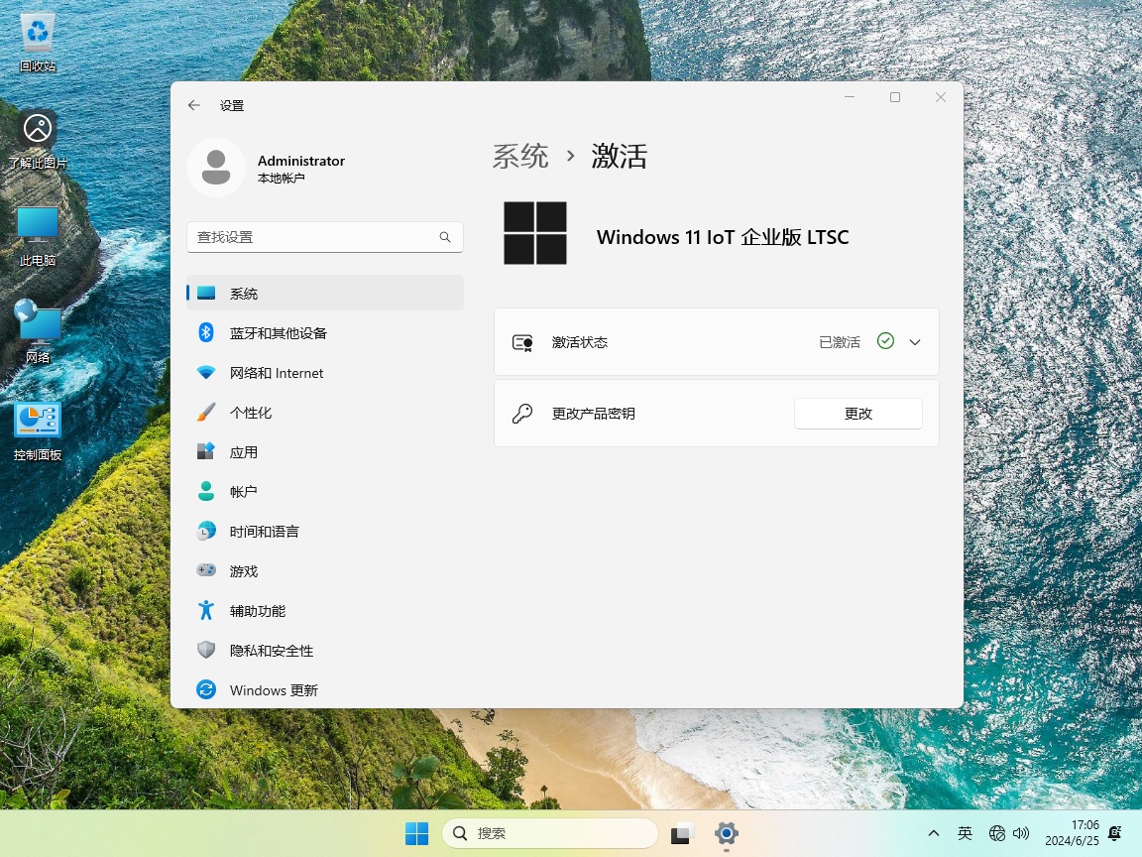Open the notification center tray icon

[1115, 833]
